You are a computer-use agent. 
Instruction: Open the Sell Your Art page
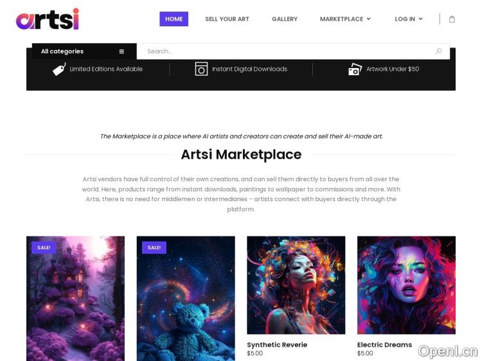click(x=227, y=19)
